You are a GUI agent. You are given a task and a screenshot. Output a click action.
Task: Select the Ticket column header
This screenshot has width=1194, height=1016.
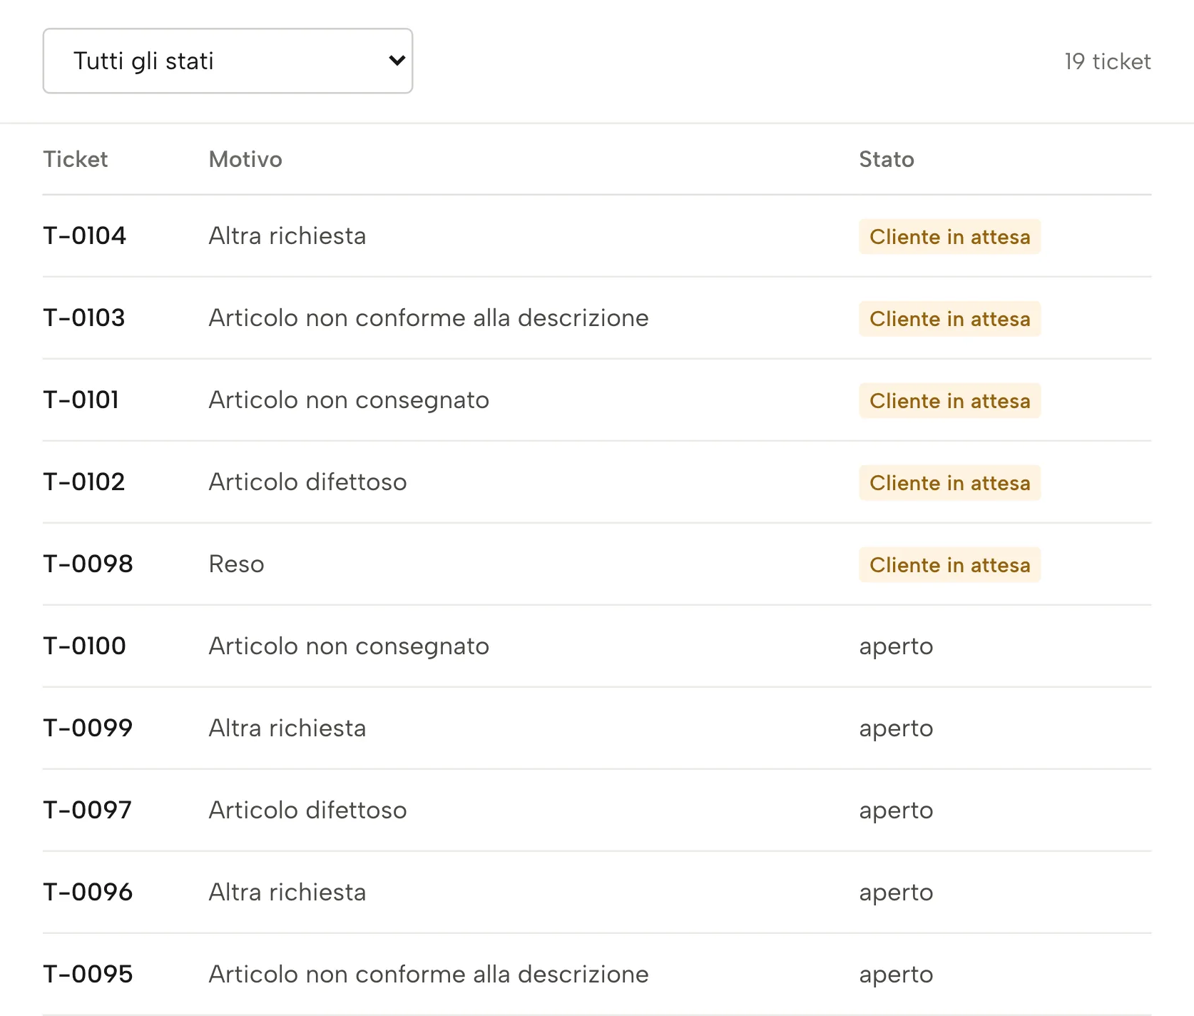[x=76, y=159]
